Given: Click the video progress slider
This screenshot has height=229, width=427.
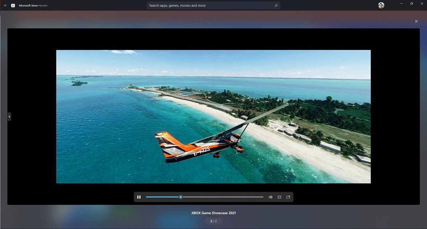Looking at the screenshot, I should click(205, 197).
